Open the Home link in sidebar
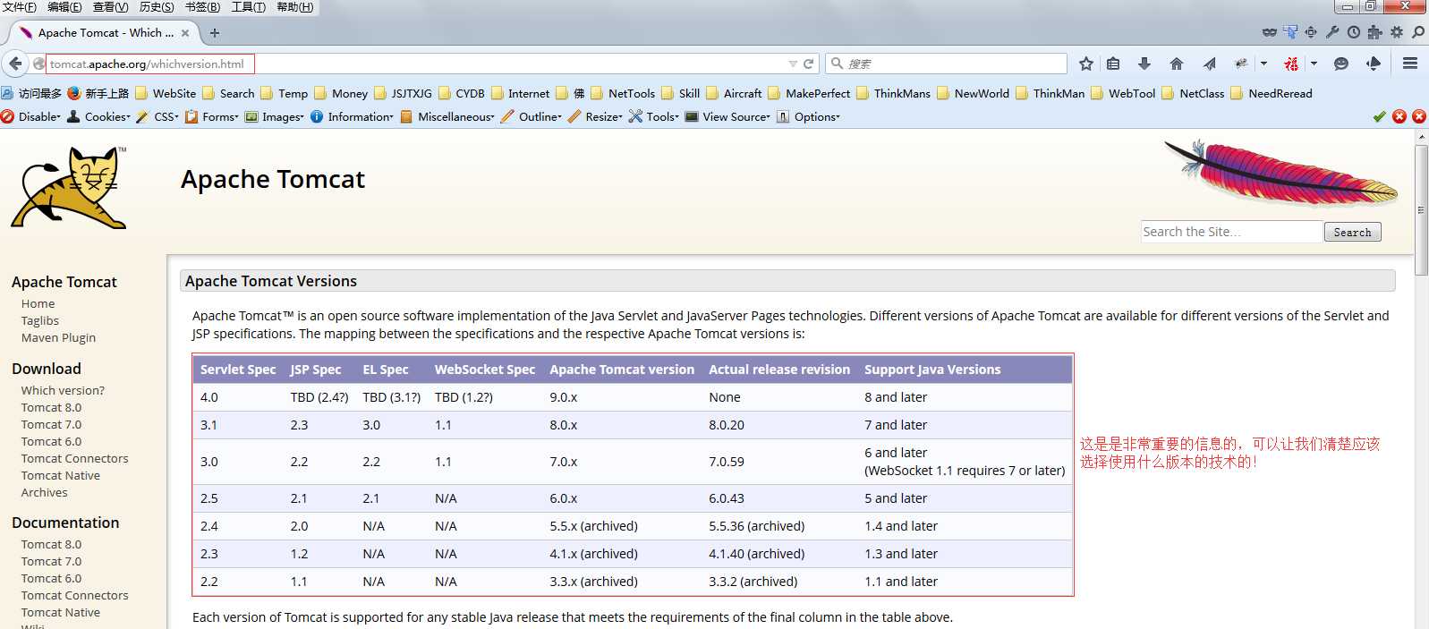The image size is (1429, 629). tap(38, 303)
